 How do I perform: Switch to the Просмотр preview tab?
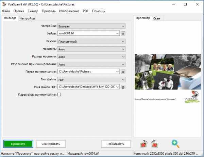(143, 18)
